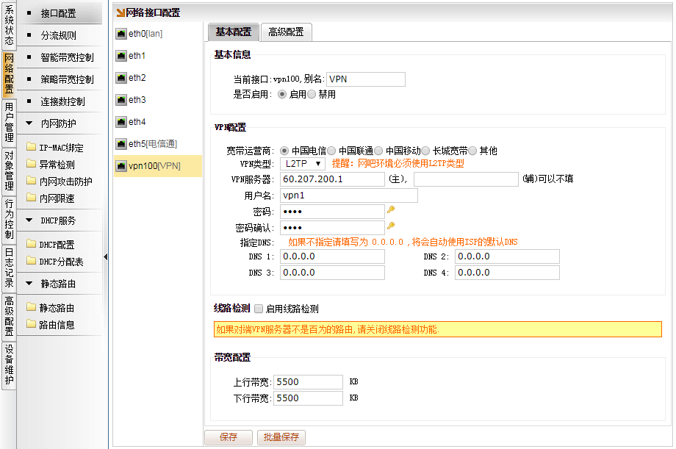Image resolution: width=676 pixels, height=449 pixels.
Task: Open the 用户管理 vertical tab
Action: click(x=9, y=123)
